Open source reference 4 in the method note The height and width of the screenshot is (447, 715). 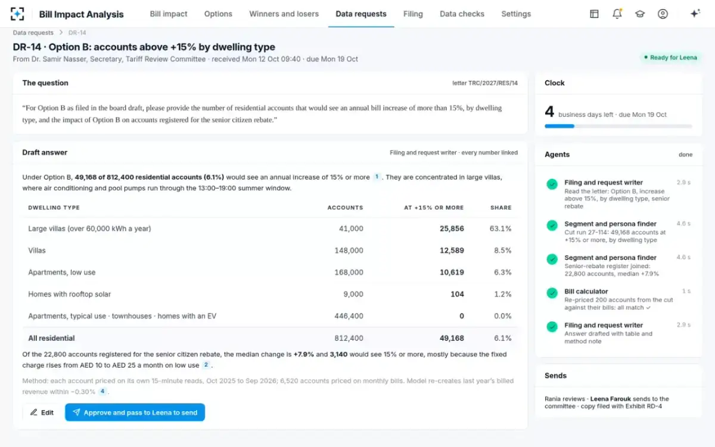102,392
